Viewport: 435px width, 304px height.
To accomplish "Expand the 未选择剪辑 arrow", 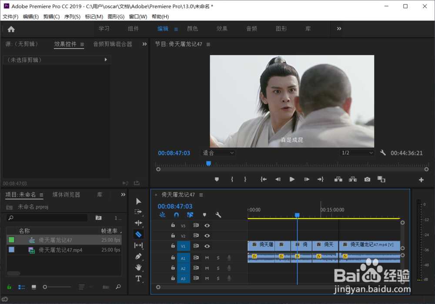I will [x=106, y=60].
